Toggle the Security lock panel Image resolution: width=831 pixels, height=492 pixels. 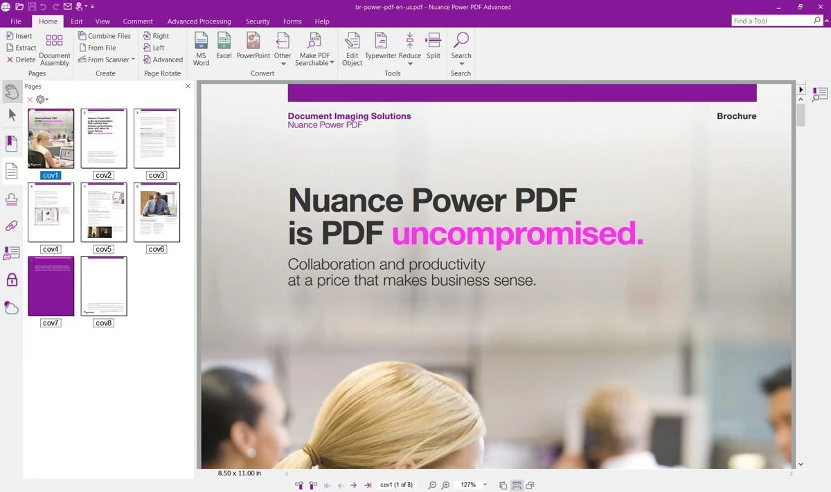pos(11,280)
